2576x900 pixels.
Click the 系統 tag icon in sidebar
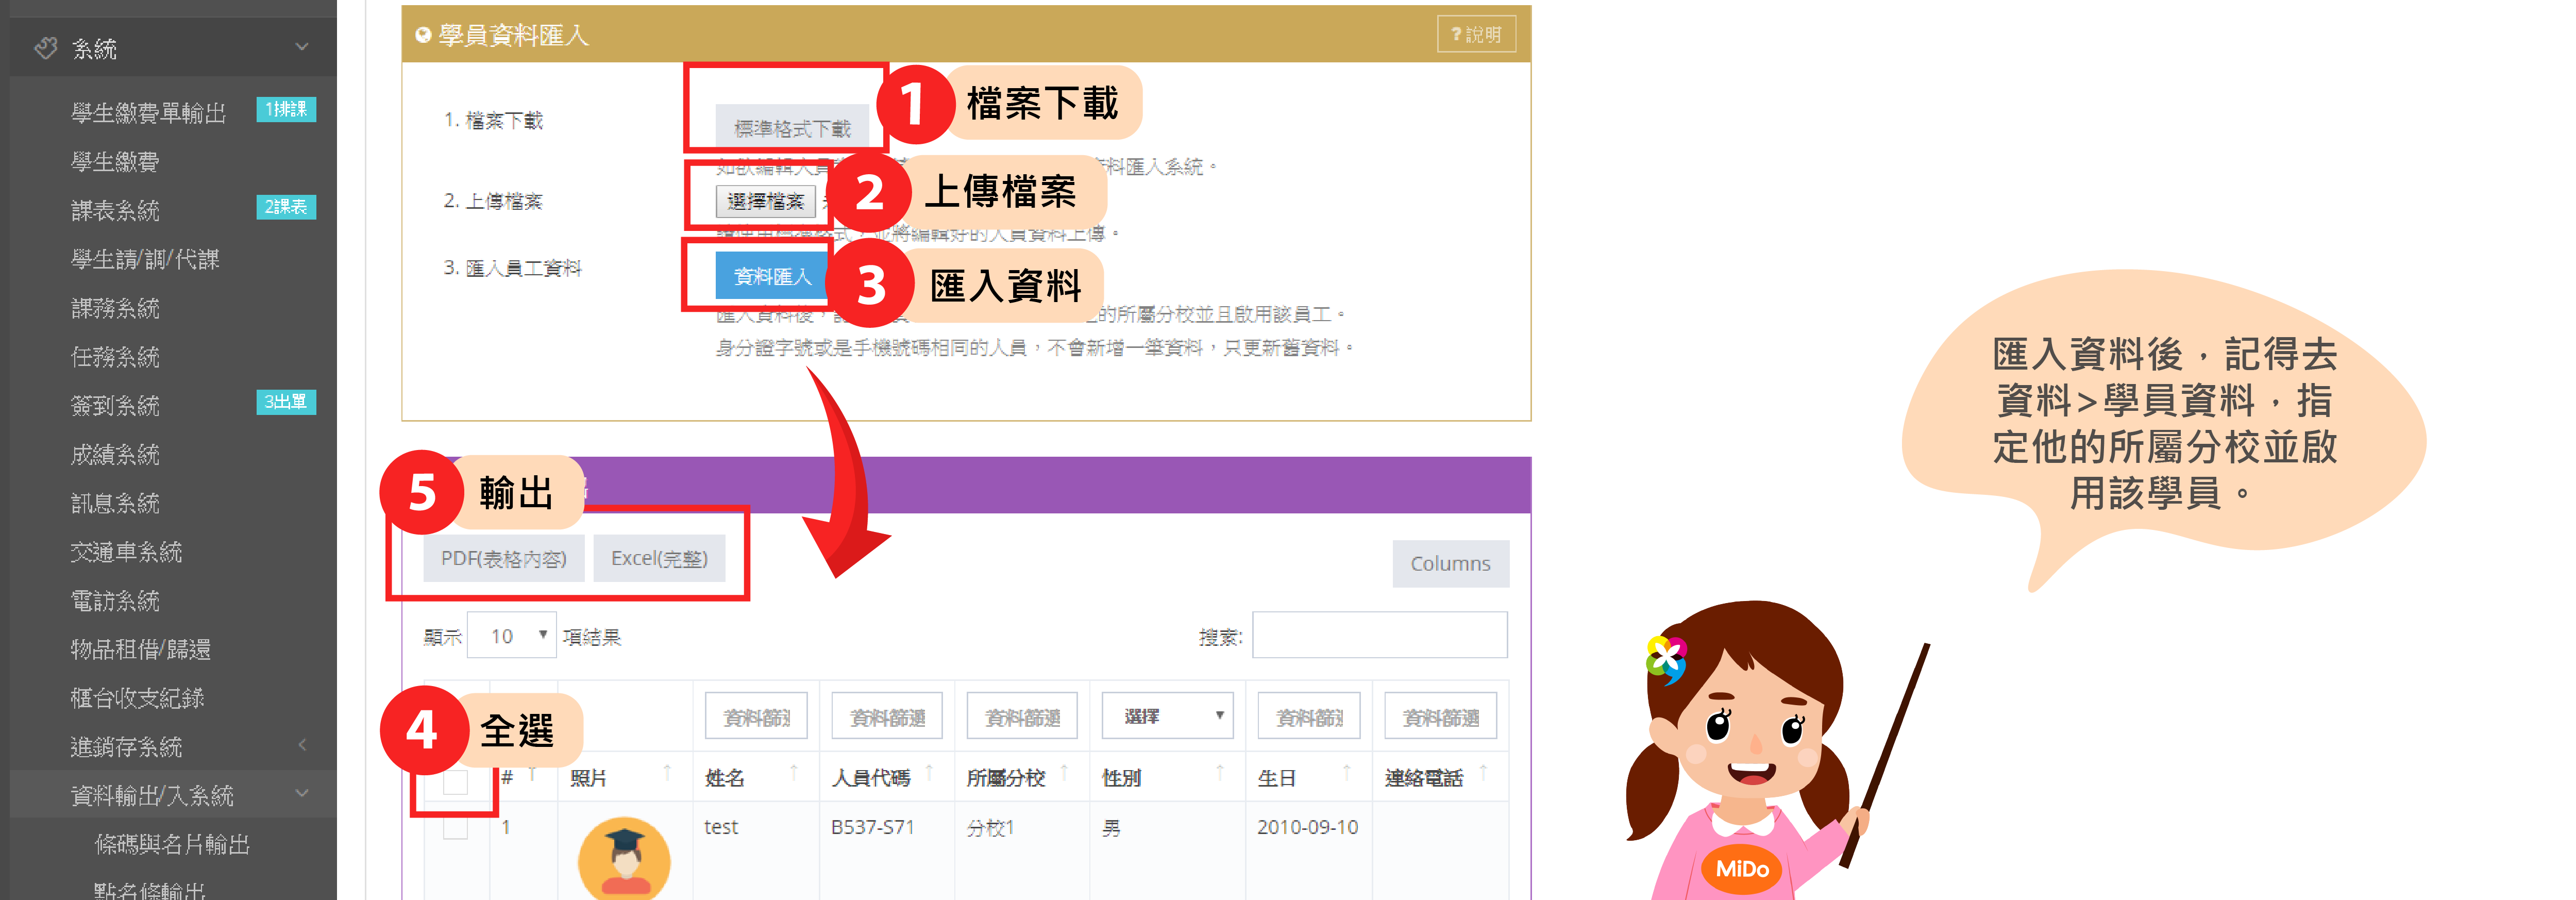coord(46,48)
